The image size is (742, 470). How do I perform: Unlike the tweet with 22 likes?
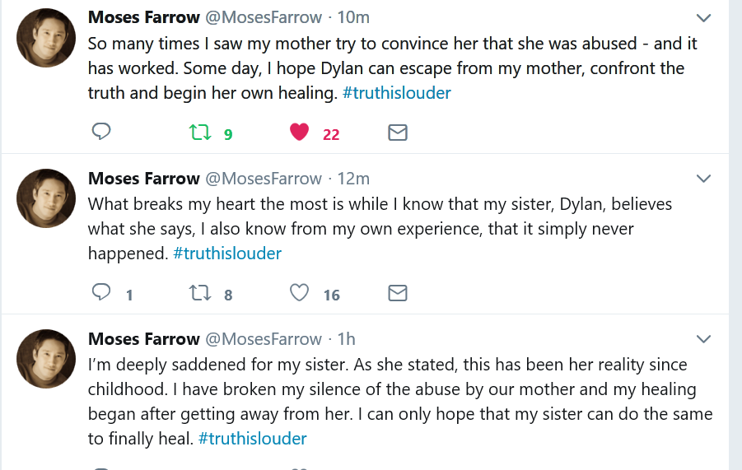click(300, 132)
